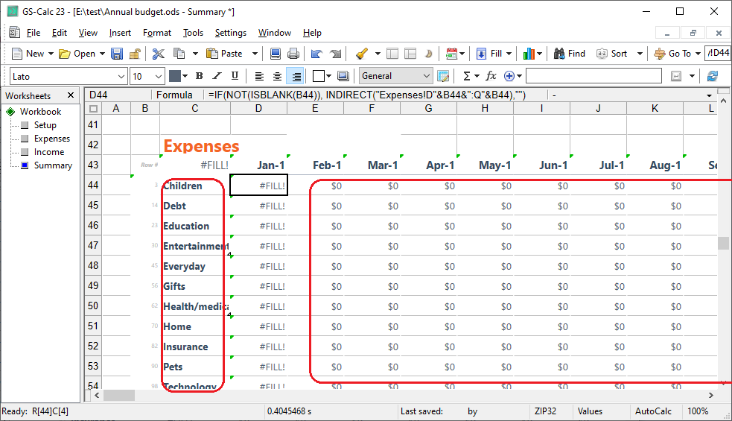Click the crescent moon icon
The width and height of the screenshot is (732, 421).
(x=429, y=54)
